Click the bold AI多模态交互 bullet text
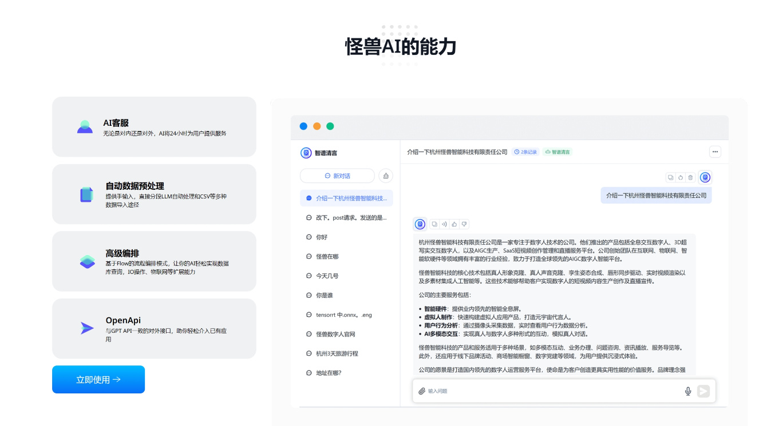The width and height of the screenshot is (763, 426). pyautogui.click(x=441, y=334)
